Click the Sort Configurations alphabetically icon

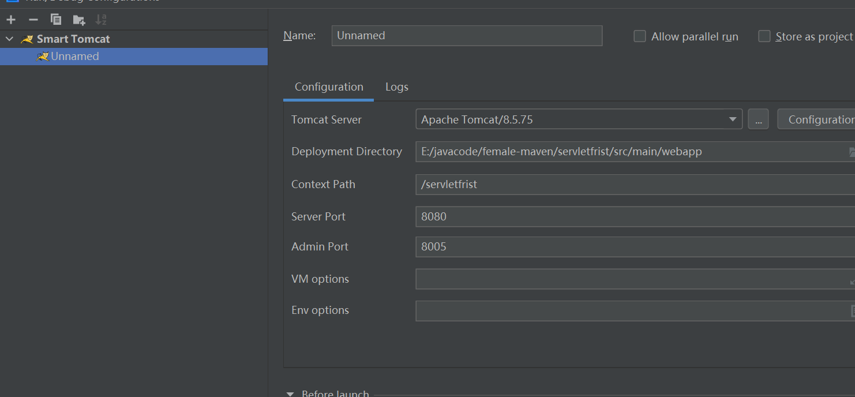102,20
